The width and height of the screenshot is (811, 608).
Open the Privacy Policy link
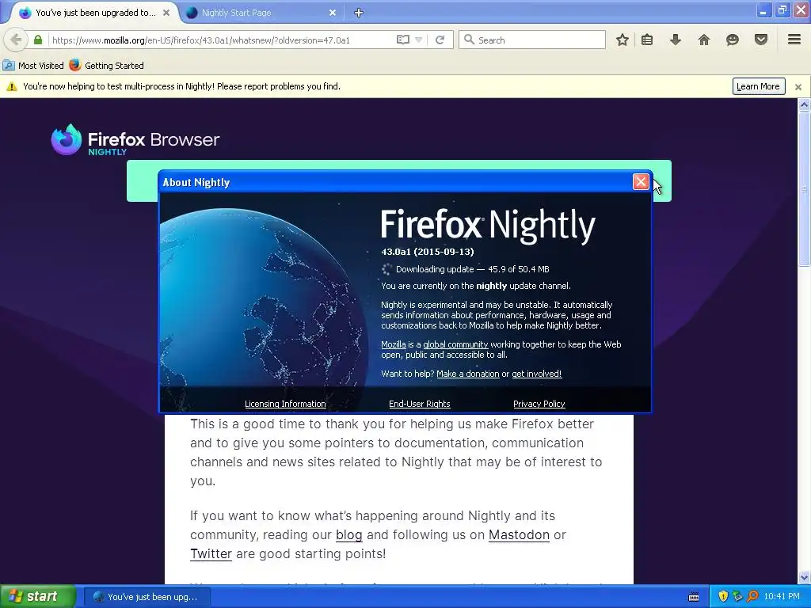pyautogui.click(x=539, y=404)
